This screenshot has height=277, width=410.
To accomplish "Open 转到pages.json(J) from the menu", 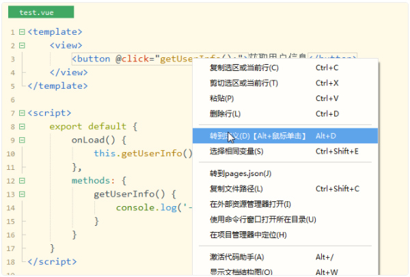I will (241, 173).
